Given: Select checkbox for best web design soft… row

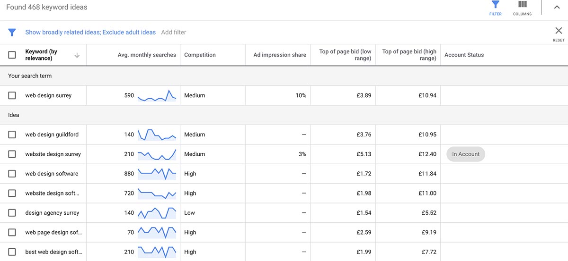Looking at the screenshot, I should click(x=12, y=252).
